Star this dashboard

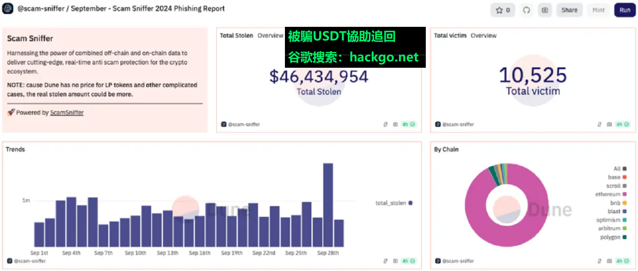point(503,10)
